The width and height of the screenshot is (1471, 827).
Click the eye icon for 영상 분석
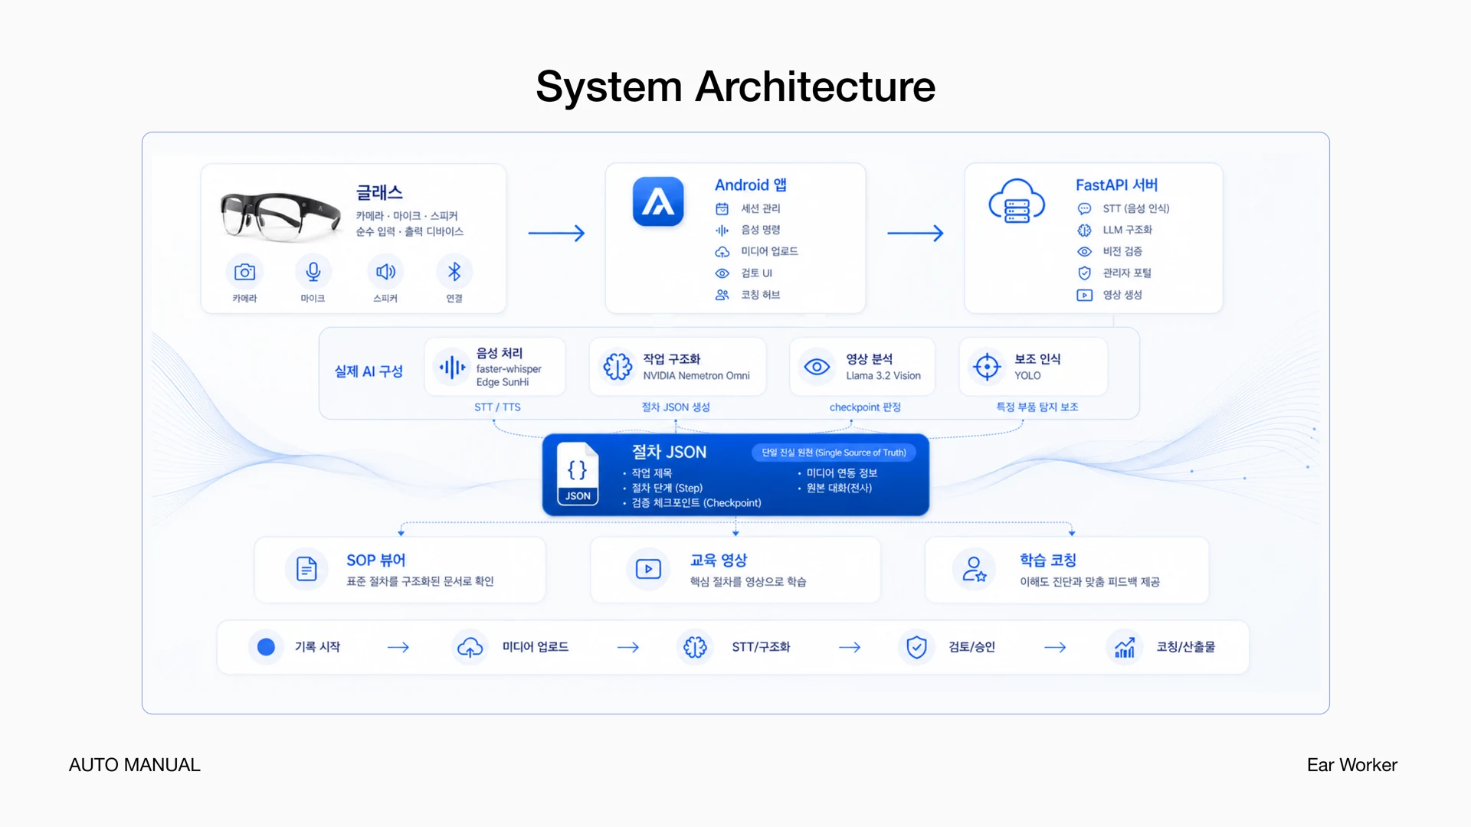817,367
